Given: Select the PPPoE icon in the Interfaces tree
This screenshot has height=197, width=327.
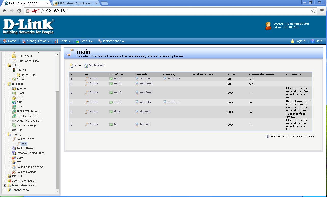Looking at the screenshot, I should 14,107.
